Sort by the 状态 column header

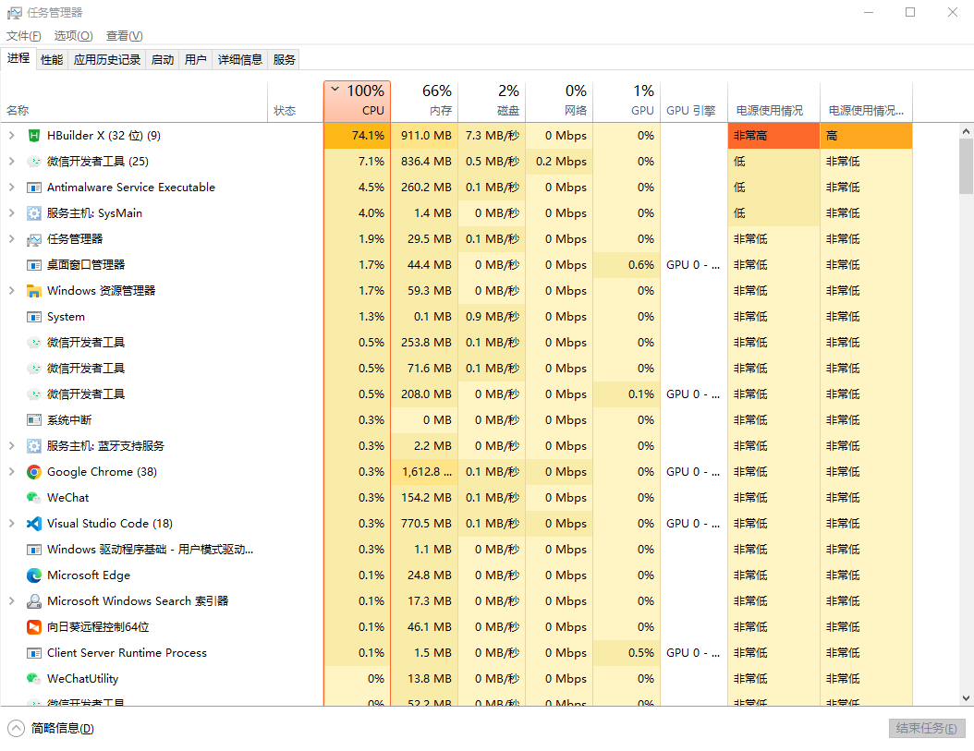pos(296,102)
